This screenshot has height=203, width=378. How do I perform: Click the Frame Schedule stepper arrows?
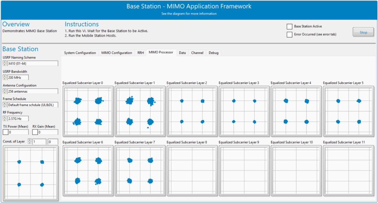point(5,104)
